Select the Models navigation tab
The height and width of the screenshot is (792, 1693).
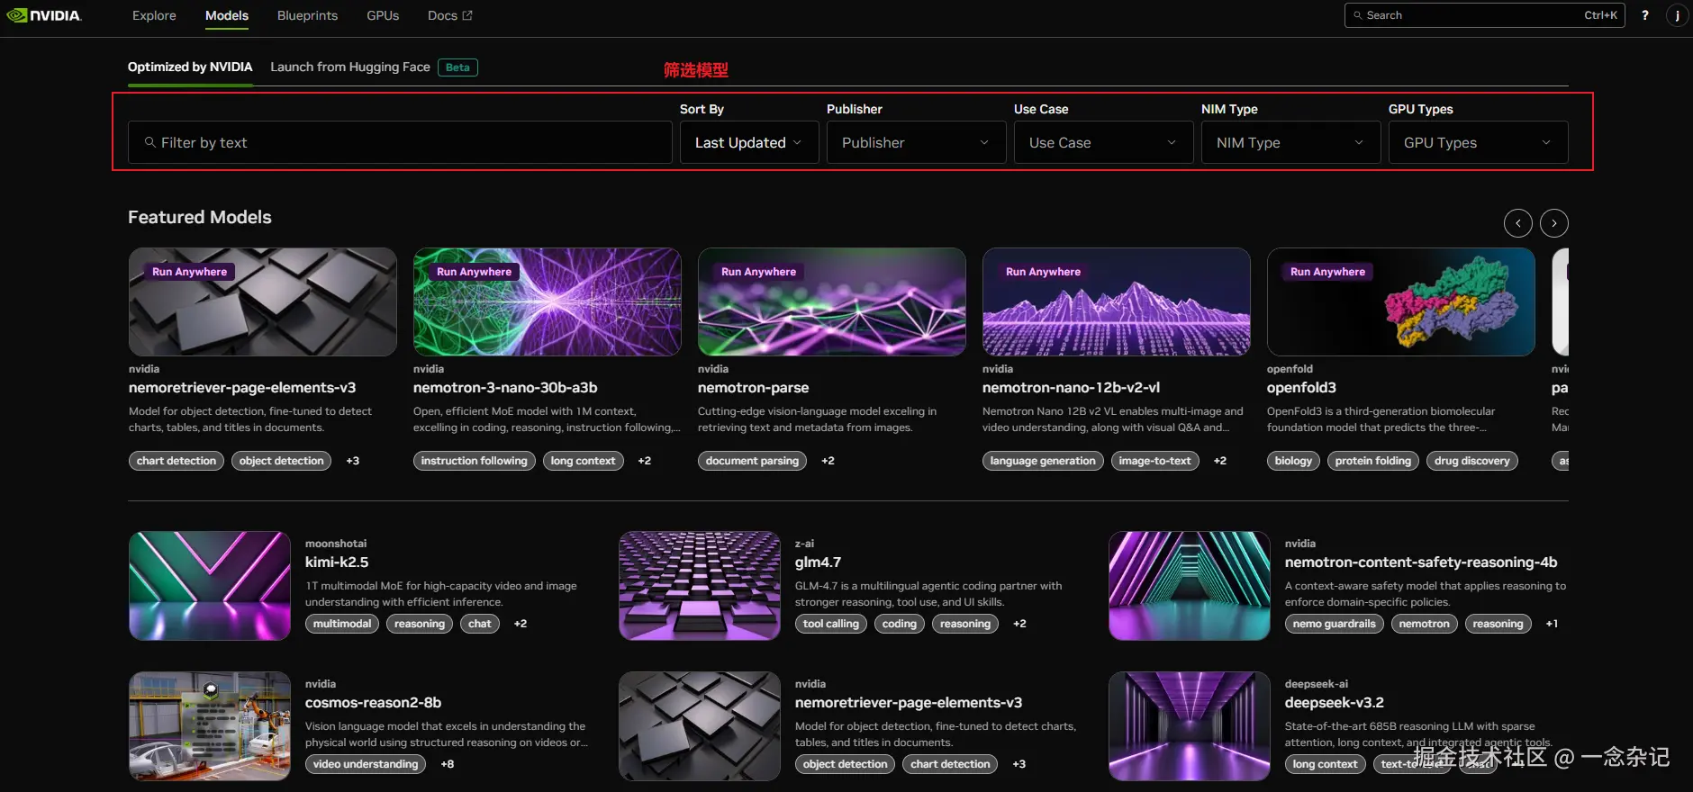pos(227,15)
